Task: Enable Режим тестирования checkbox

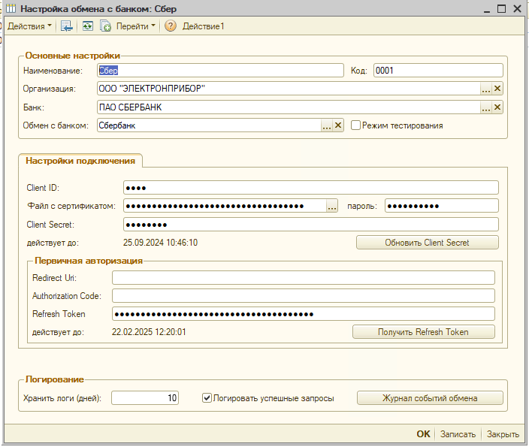Action: click(x=356, y=125)
